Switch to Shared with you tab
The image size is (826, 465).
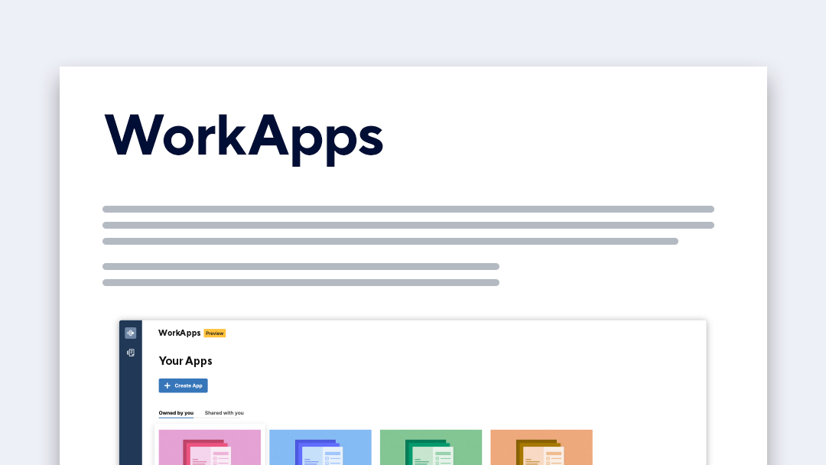click(224, 413)
